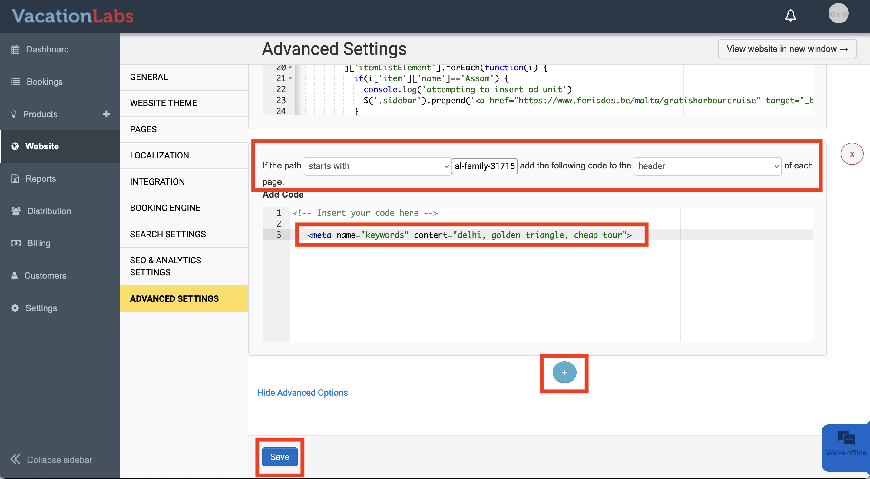This screenshot has width=870, height=479.
Task: Open the Booking Engine settings tab
Action: click(x=165, y=208)
